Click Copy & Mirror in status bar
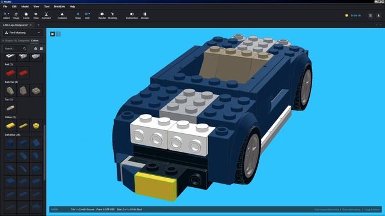385x216 pixels. (372, 209)
